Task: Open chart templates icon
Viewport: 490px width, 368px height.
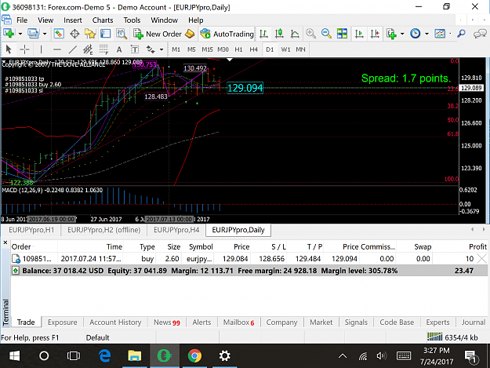Action: pyautogui.click(x=440, y=34)
